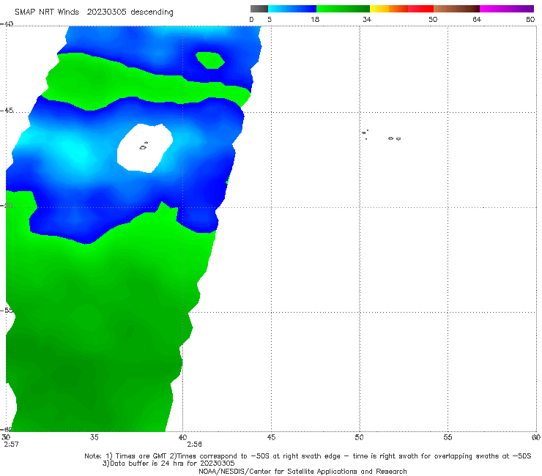Click the note line starting "Note: 1) Times are GMT"

tap(308, 456)
